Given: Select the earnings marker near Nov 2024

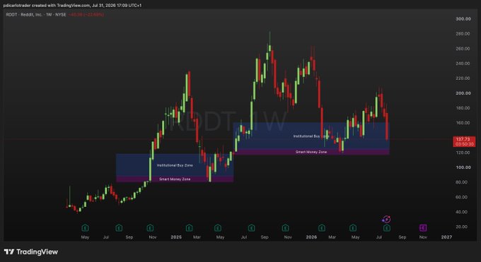Looking at the screenshot, I should [150, 228].
